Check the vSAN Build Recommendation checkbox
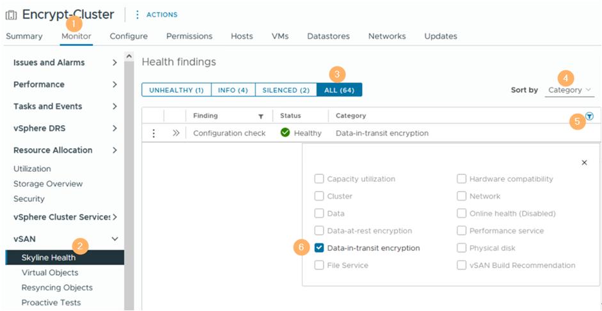The image size is (602, 311). [461, 266]
